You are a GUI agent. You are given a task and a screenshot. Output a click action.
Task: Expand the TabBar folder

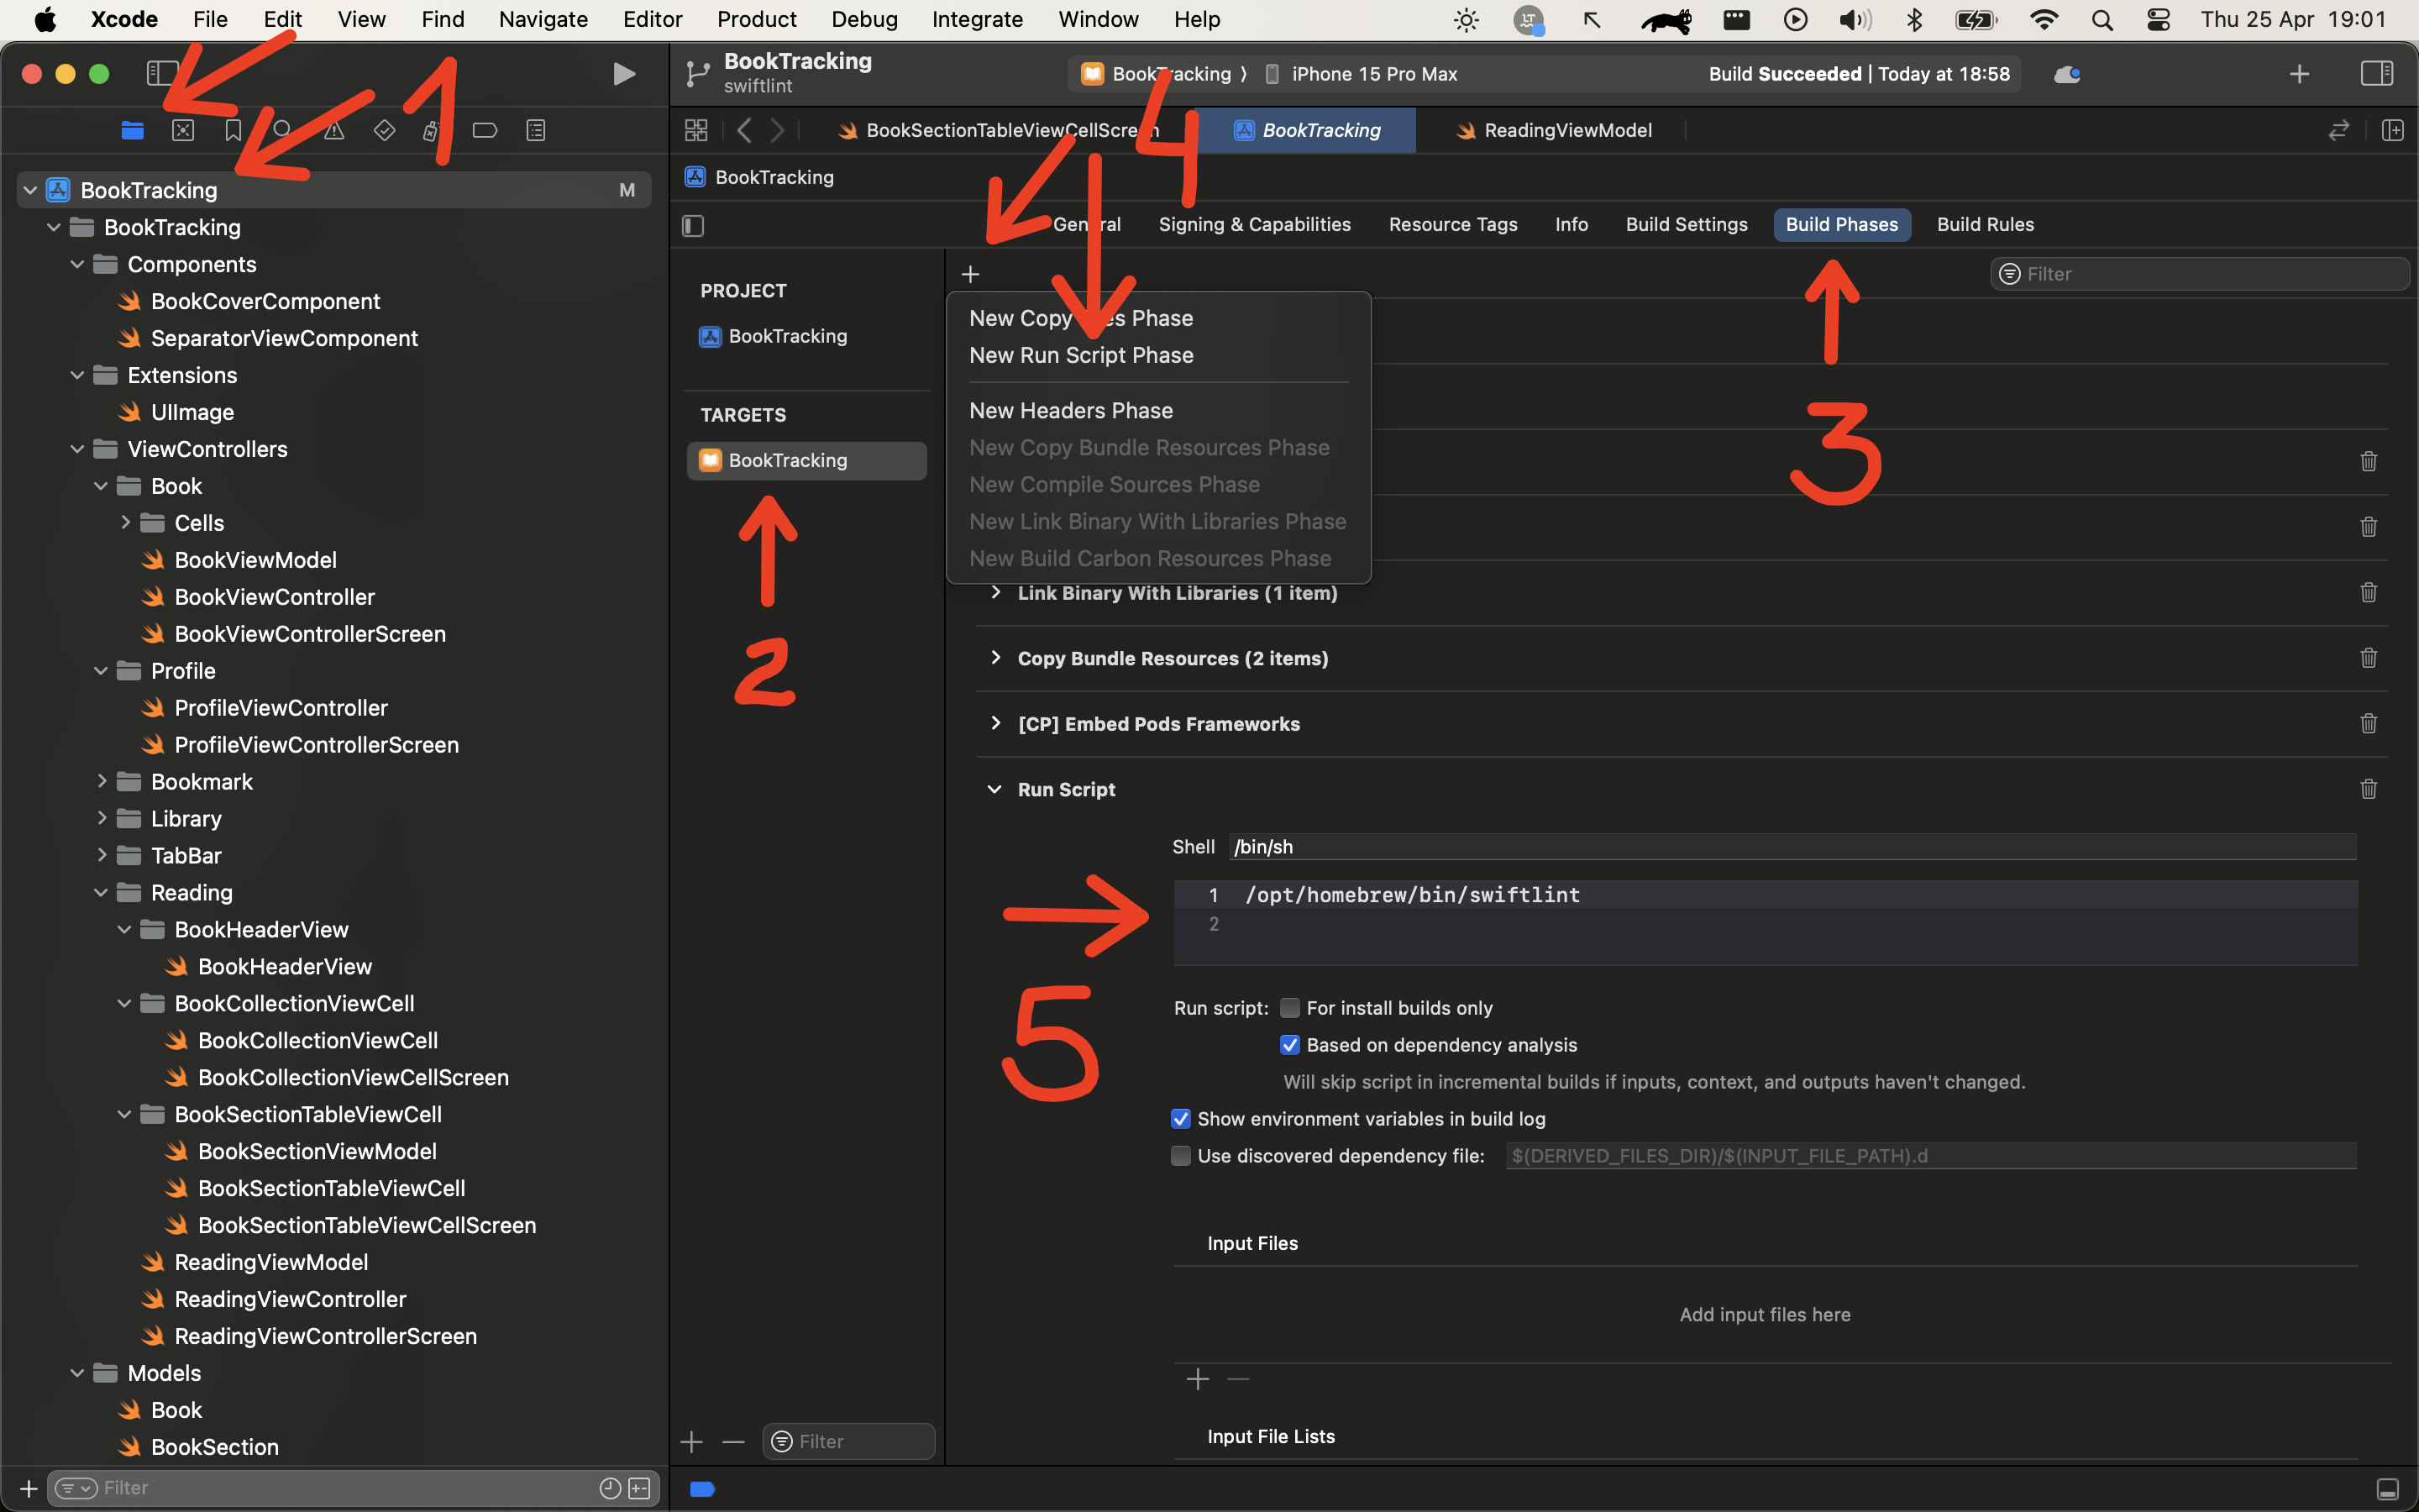[101, 855]
